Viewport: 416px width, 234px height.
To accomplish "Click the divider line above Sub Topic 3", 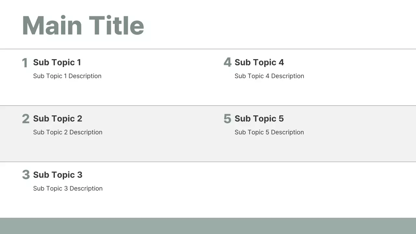I will point(208,162).
